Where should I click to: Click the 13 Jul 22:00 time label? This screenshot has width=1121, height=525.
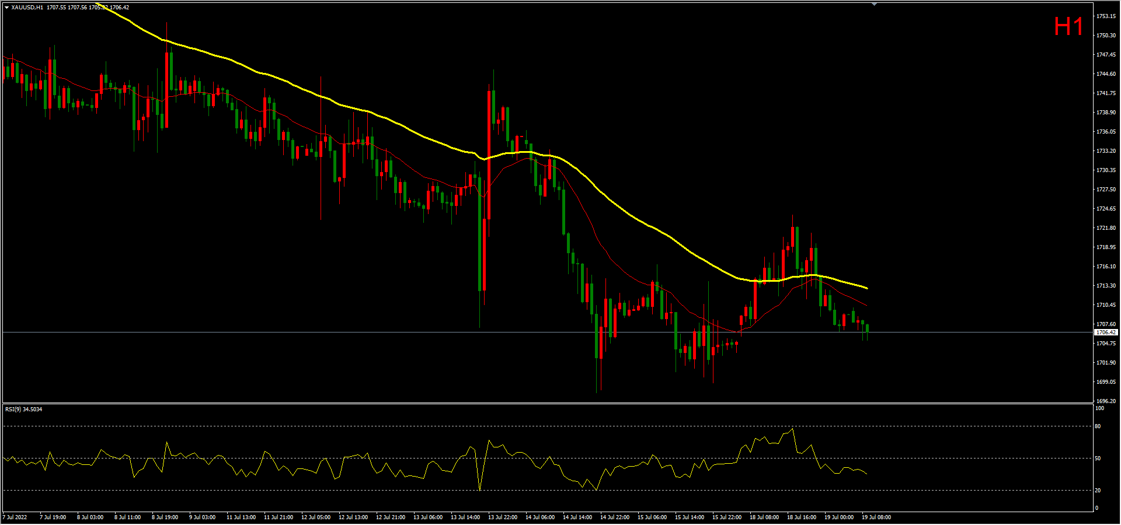coord(502,517)
